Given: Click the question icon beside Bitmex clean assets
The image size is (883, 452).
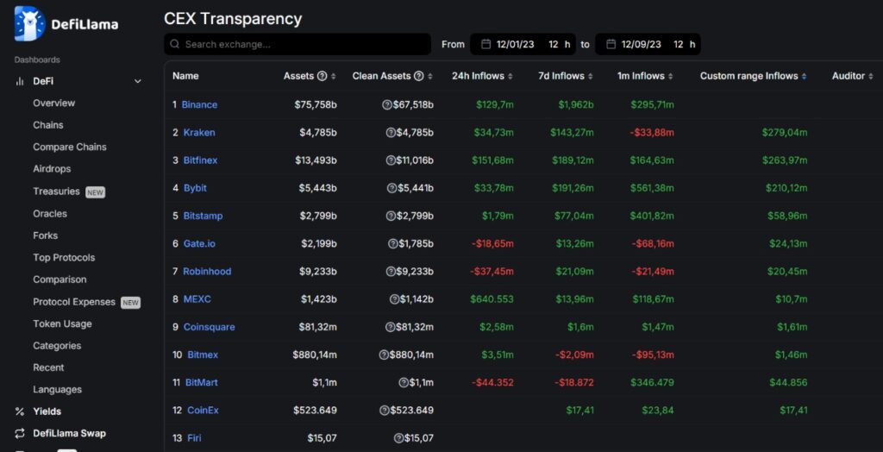Looking at the screenshot, I should [x=384, y=355].
